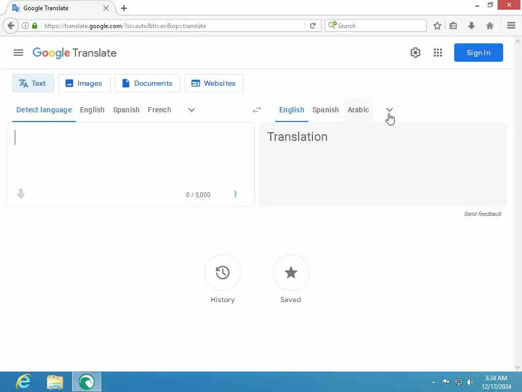Close the Google Translate tab
The image size is (522, 392).
106,8
